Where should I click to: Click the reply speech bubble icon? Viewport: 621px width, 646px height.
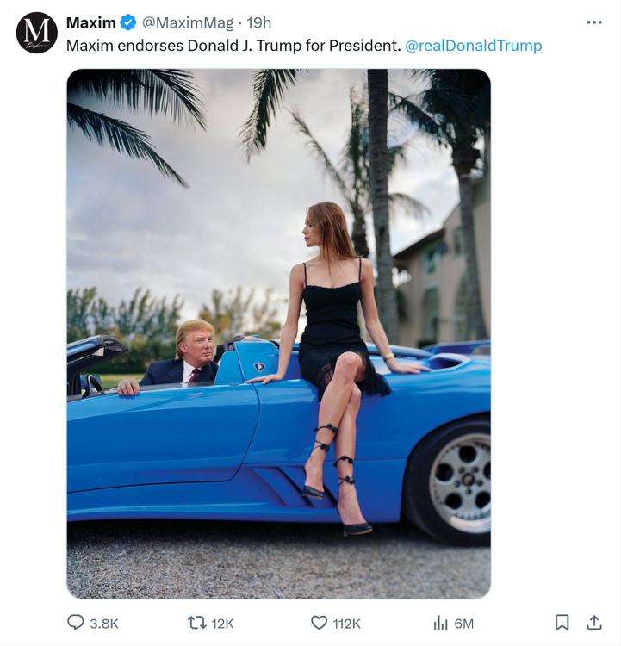pos(76,623)
